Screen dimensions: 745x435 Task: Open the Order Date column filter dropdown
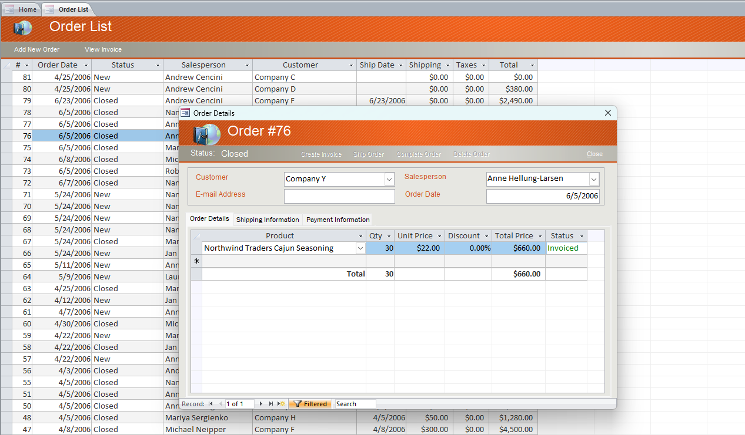pos(86,65)
